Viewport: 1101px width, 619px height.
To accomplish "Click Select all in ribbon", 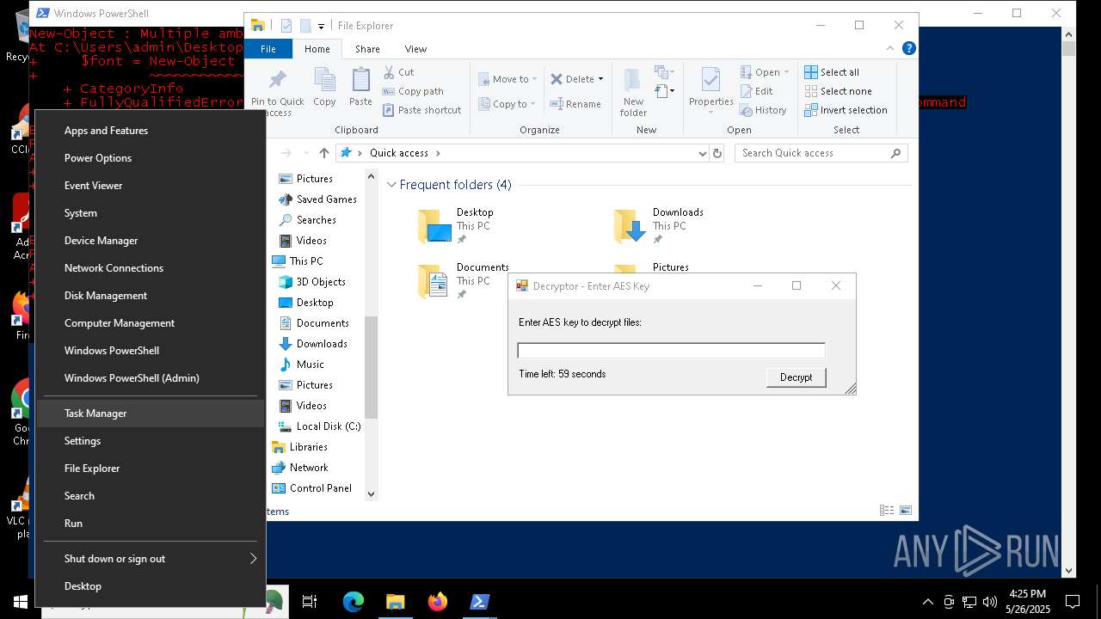I will tap(832, 72).
